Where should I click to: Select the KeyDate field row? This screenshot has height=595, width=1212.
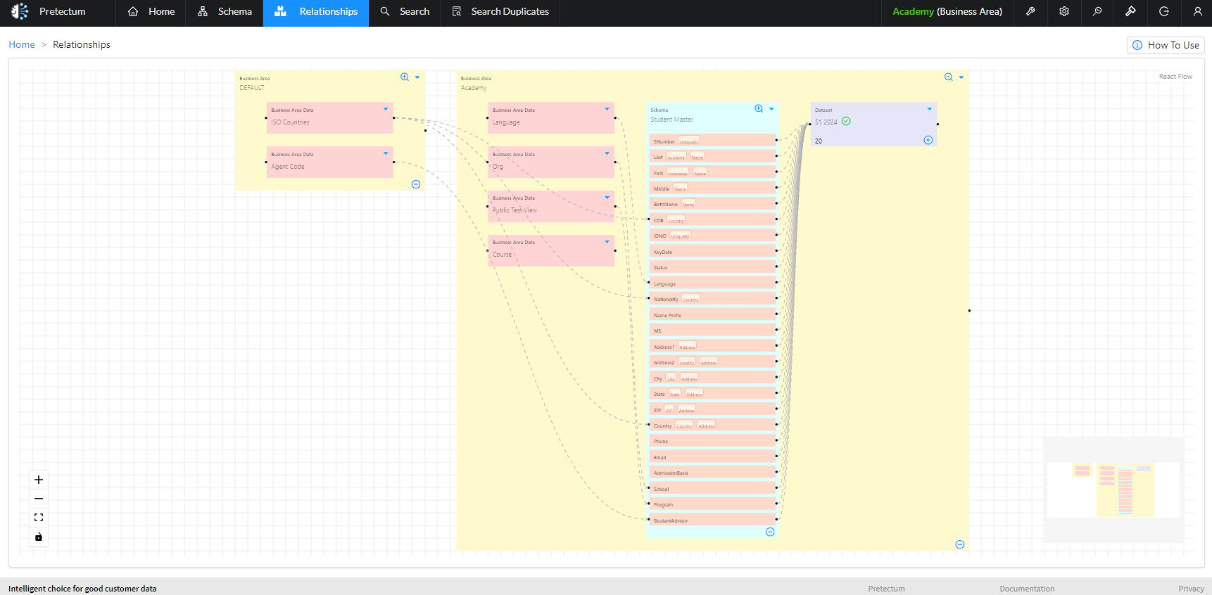click(x=712, y=251)
